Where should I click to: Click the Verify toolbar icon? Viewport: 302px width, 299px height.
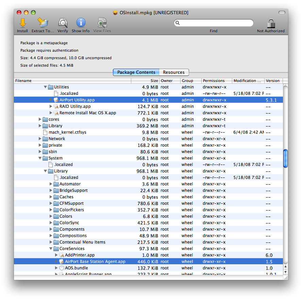pyautogui.click(x=63, y=23)
